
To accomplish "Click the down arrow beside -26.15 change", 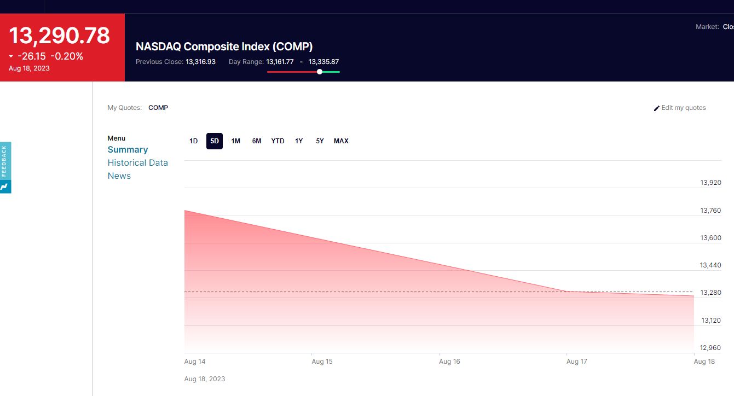I will [11, 56].
